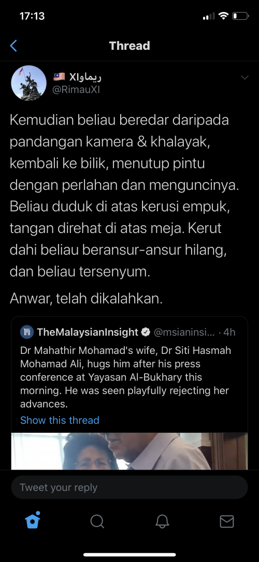Tap the 17:13 clock in status bar
Screen dimensions: 259x562
32,16
